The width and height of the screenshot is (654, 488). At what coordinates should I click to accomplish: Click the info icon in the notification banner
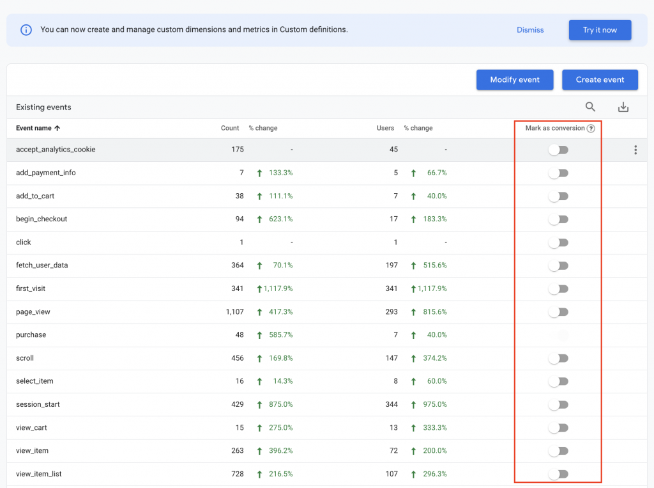tap(26, 29)
